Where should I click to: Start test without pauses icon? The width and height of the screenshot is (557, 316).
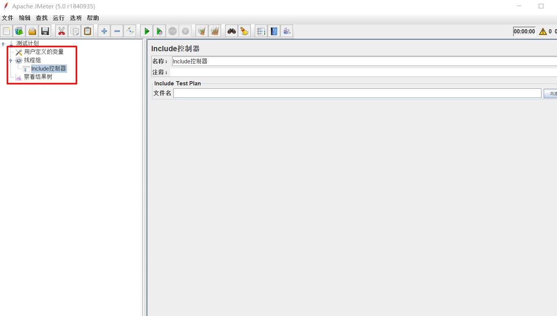[160, 31]
